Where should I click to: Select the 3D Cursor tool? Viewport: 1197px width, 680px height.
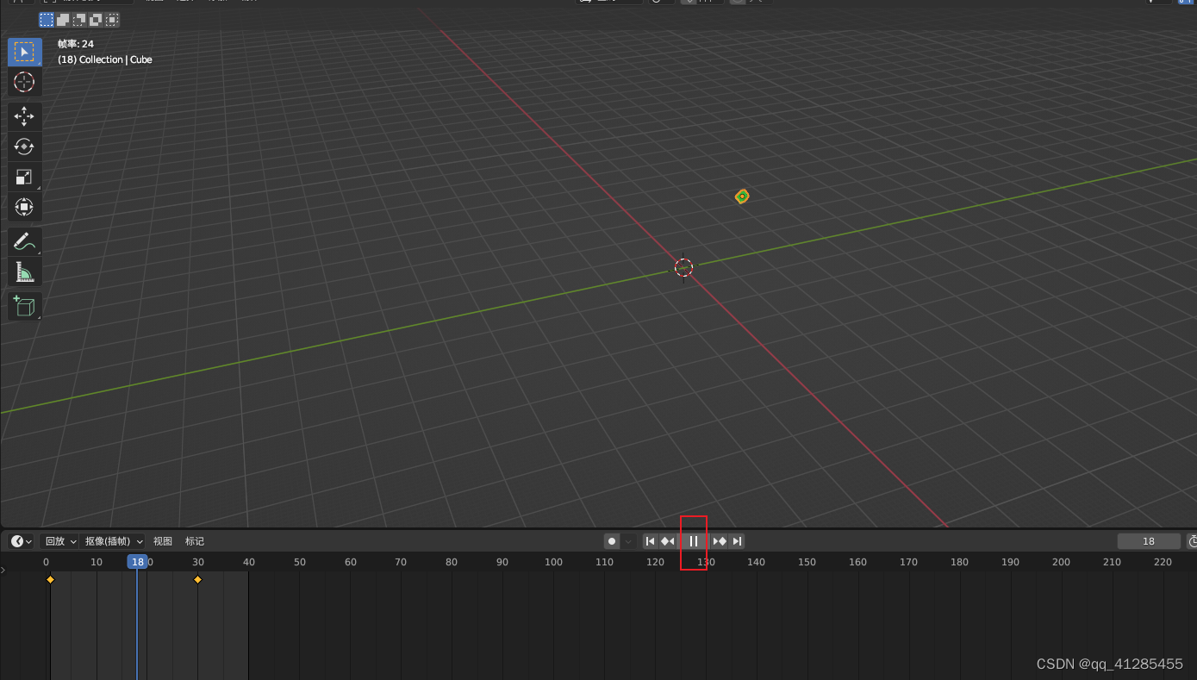tap(24, 82)
